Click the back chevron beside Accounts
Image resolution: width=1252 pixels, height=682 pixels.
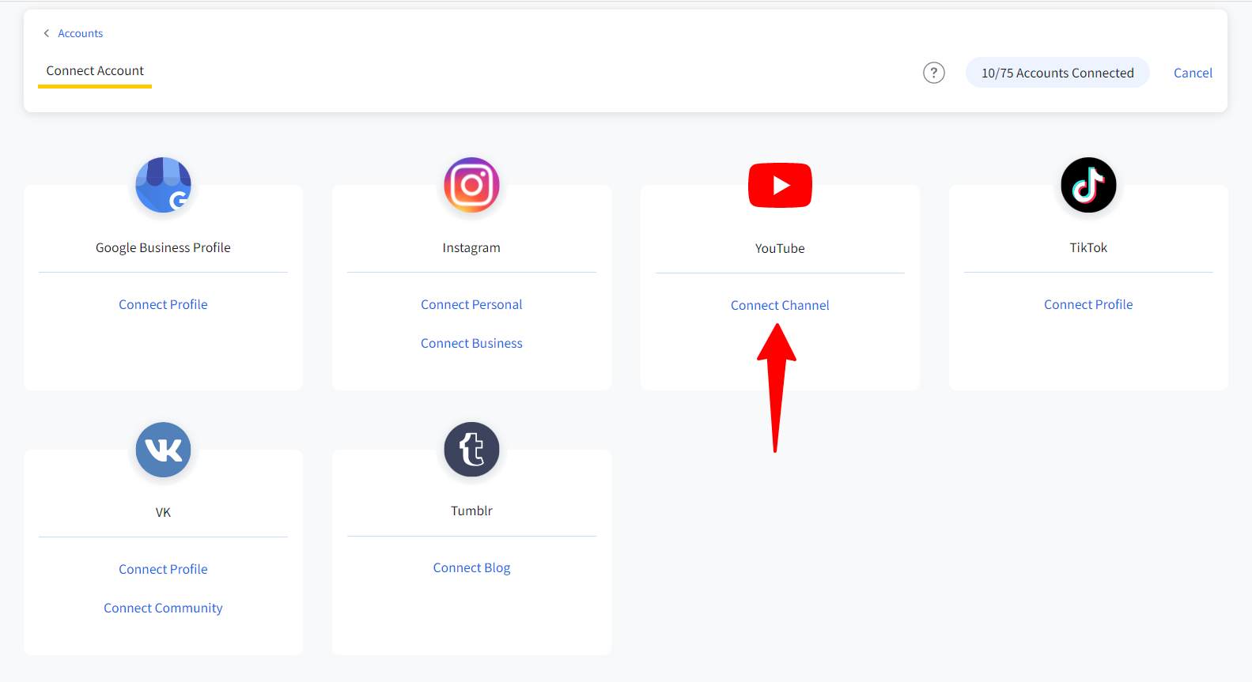point(47,33)
